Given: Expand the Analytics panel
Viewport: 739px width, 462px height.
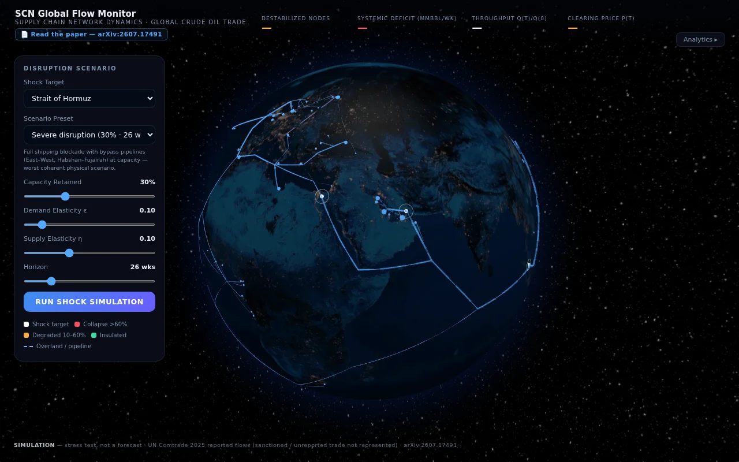Looking at the screenshot, I should point(700,39).
